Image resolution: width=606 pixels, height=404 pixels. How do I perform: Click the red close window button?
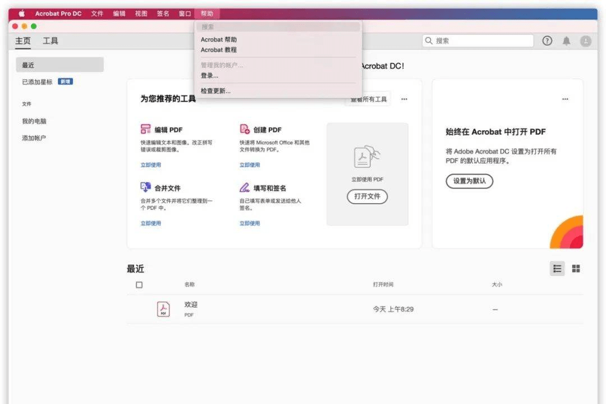click(x=15, y=26)
